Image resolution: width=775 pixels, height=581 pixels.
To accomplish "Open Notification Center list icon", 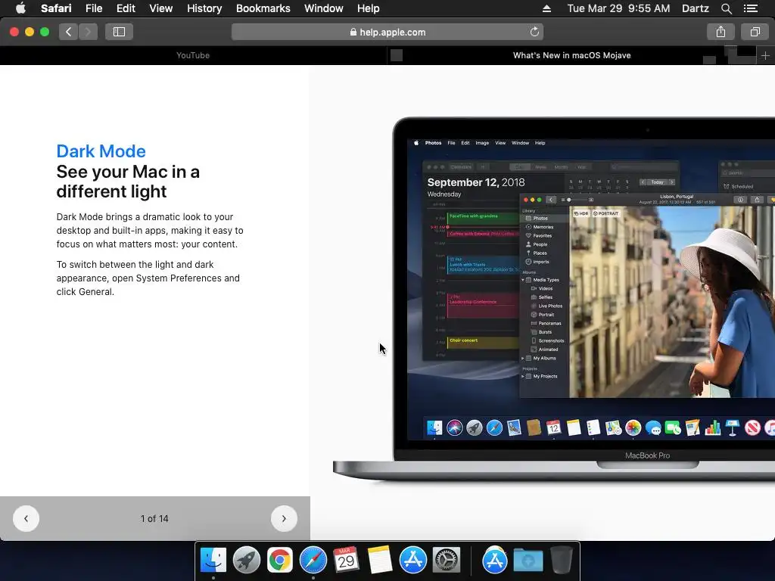I will tap(750, 8).
